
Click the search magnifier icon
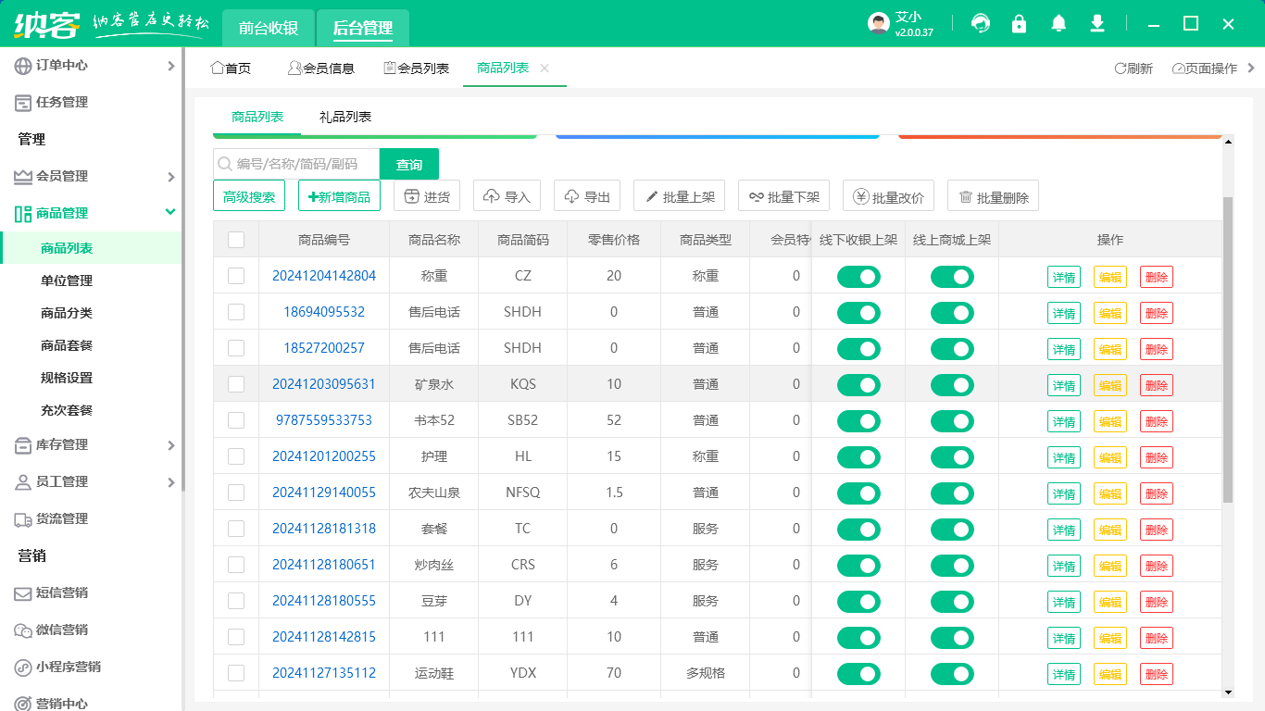click(225, 164)
